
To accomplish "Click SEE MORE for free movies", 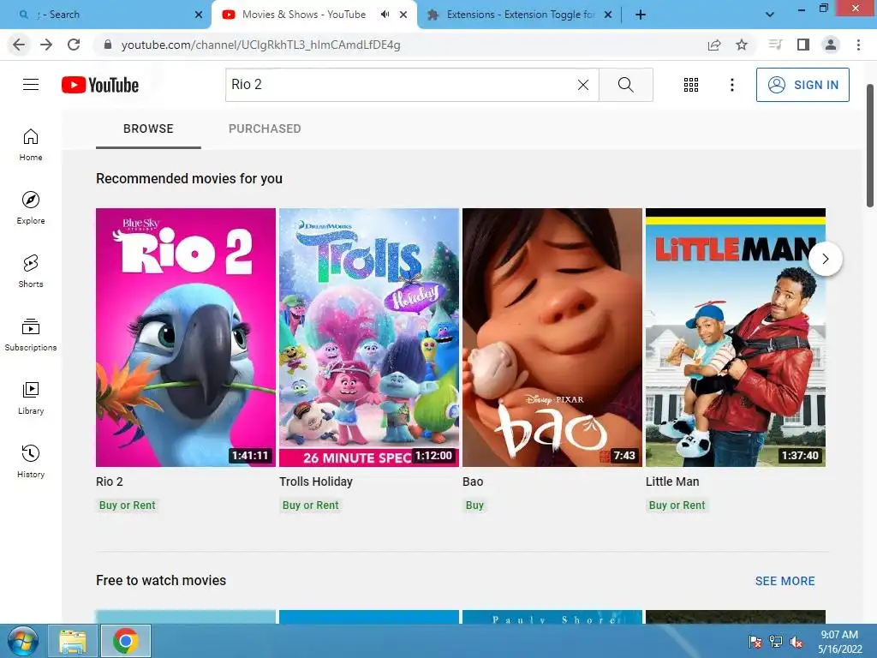I will [785, 582].
